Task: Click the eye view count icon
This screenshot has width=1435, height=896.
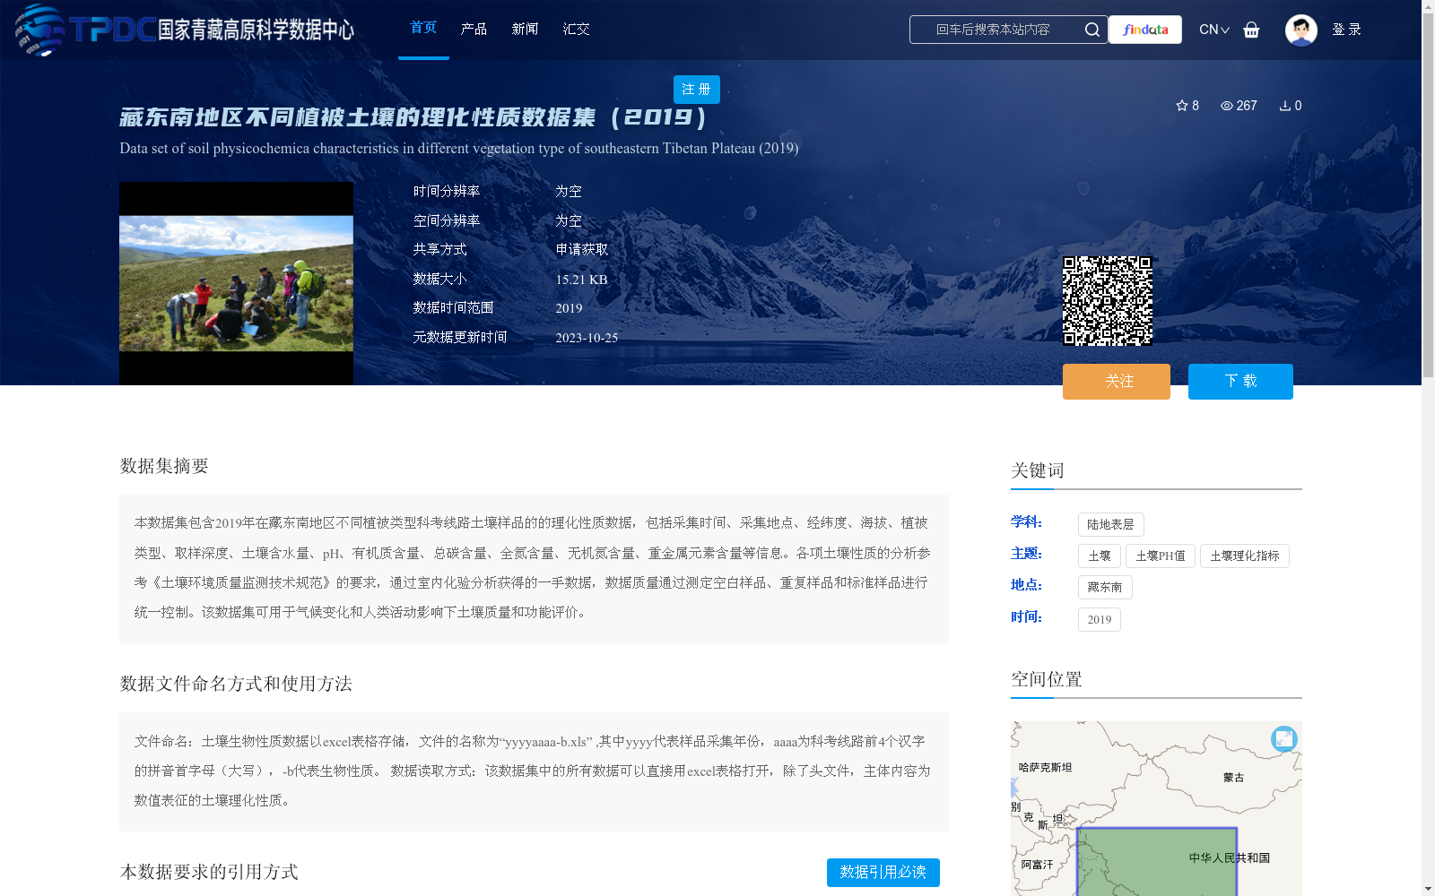Action: [x=1227, y=106]
